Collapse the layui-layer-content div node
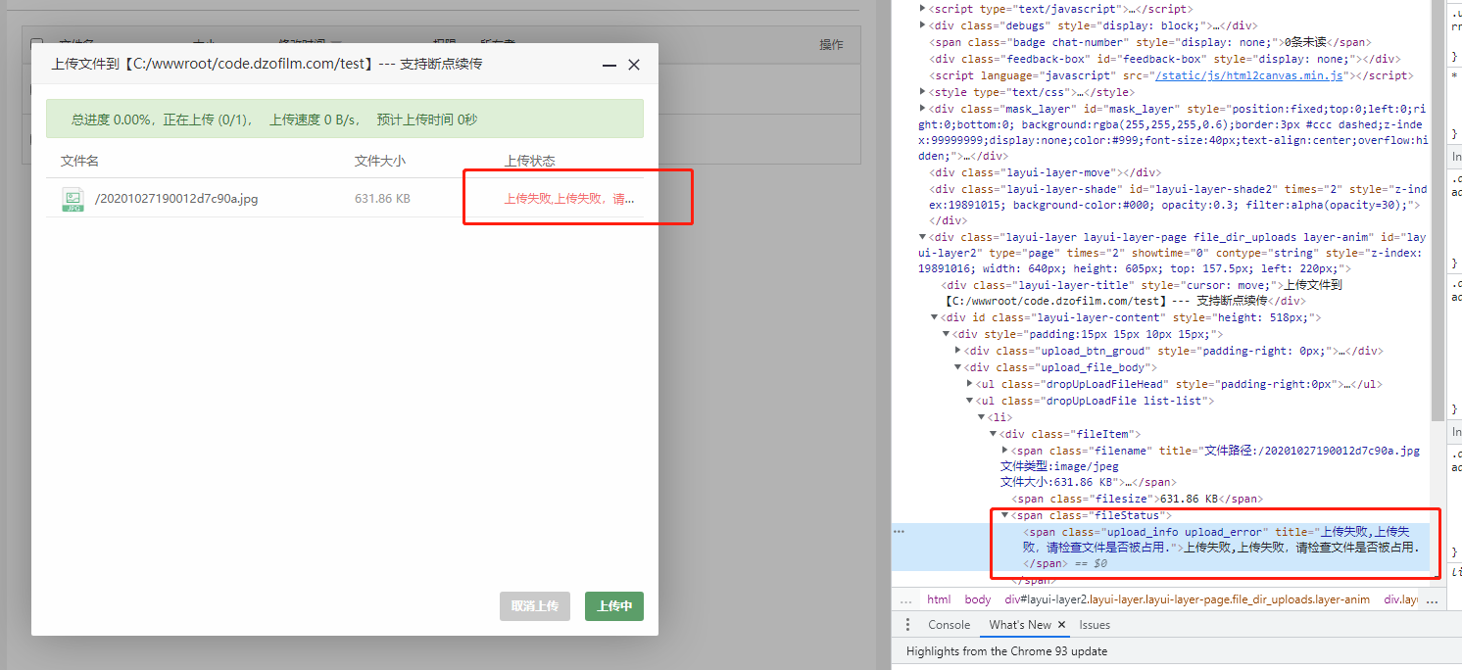Screen dimensions: 1462x670 [x=934, y=317]
